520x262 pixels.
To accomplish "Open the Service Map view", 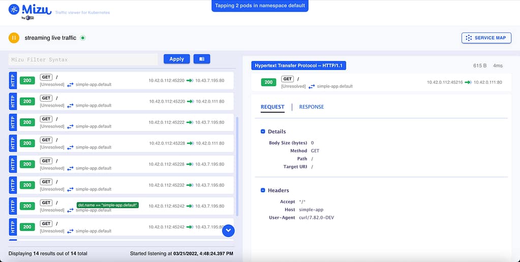I will click(x=486, y=38).
